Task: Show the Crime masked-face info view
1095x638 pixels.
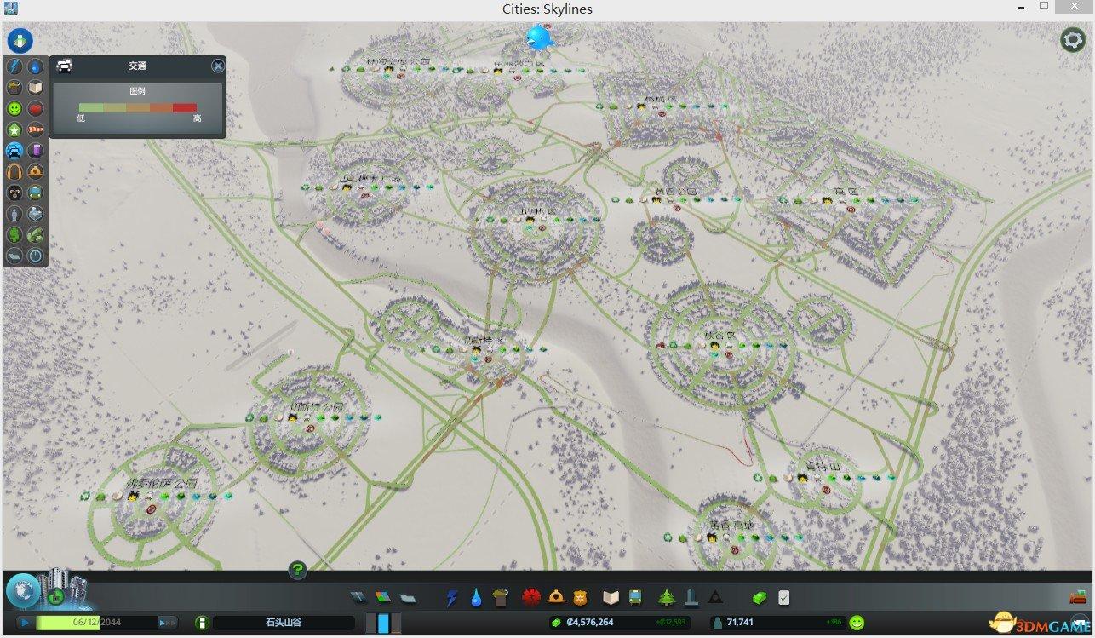Action: [x=14, y=193]
